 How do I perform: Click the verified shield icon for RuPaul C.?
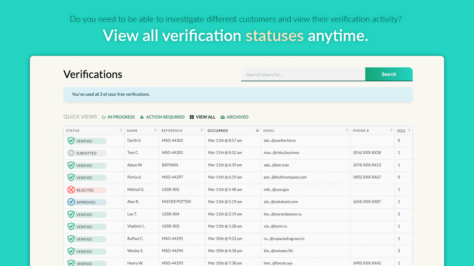[x=71, y=239]
